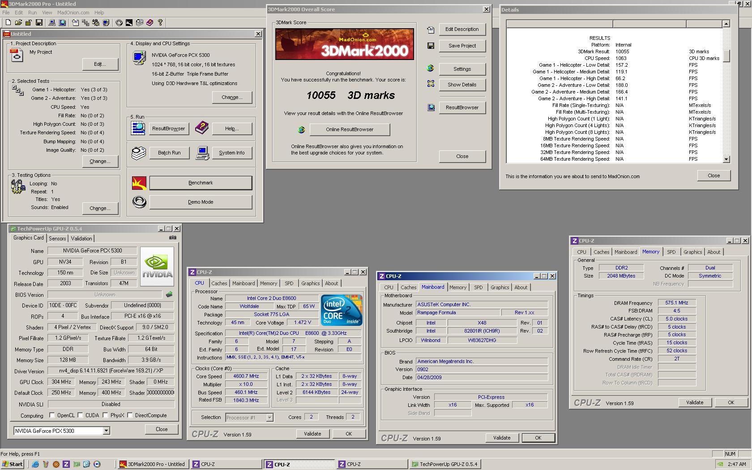Viewport: 752px width, 470px height.
Task: Click the Testing Options toolbar icon
Action: click(x=96, y=22)
